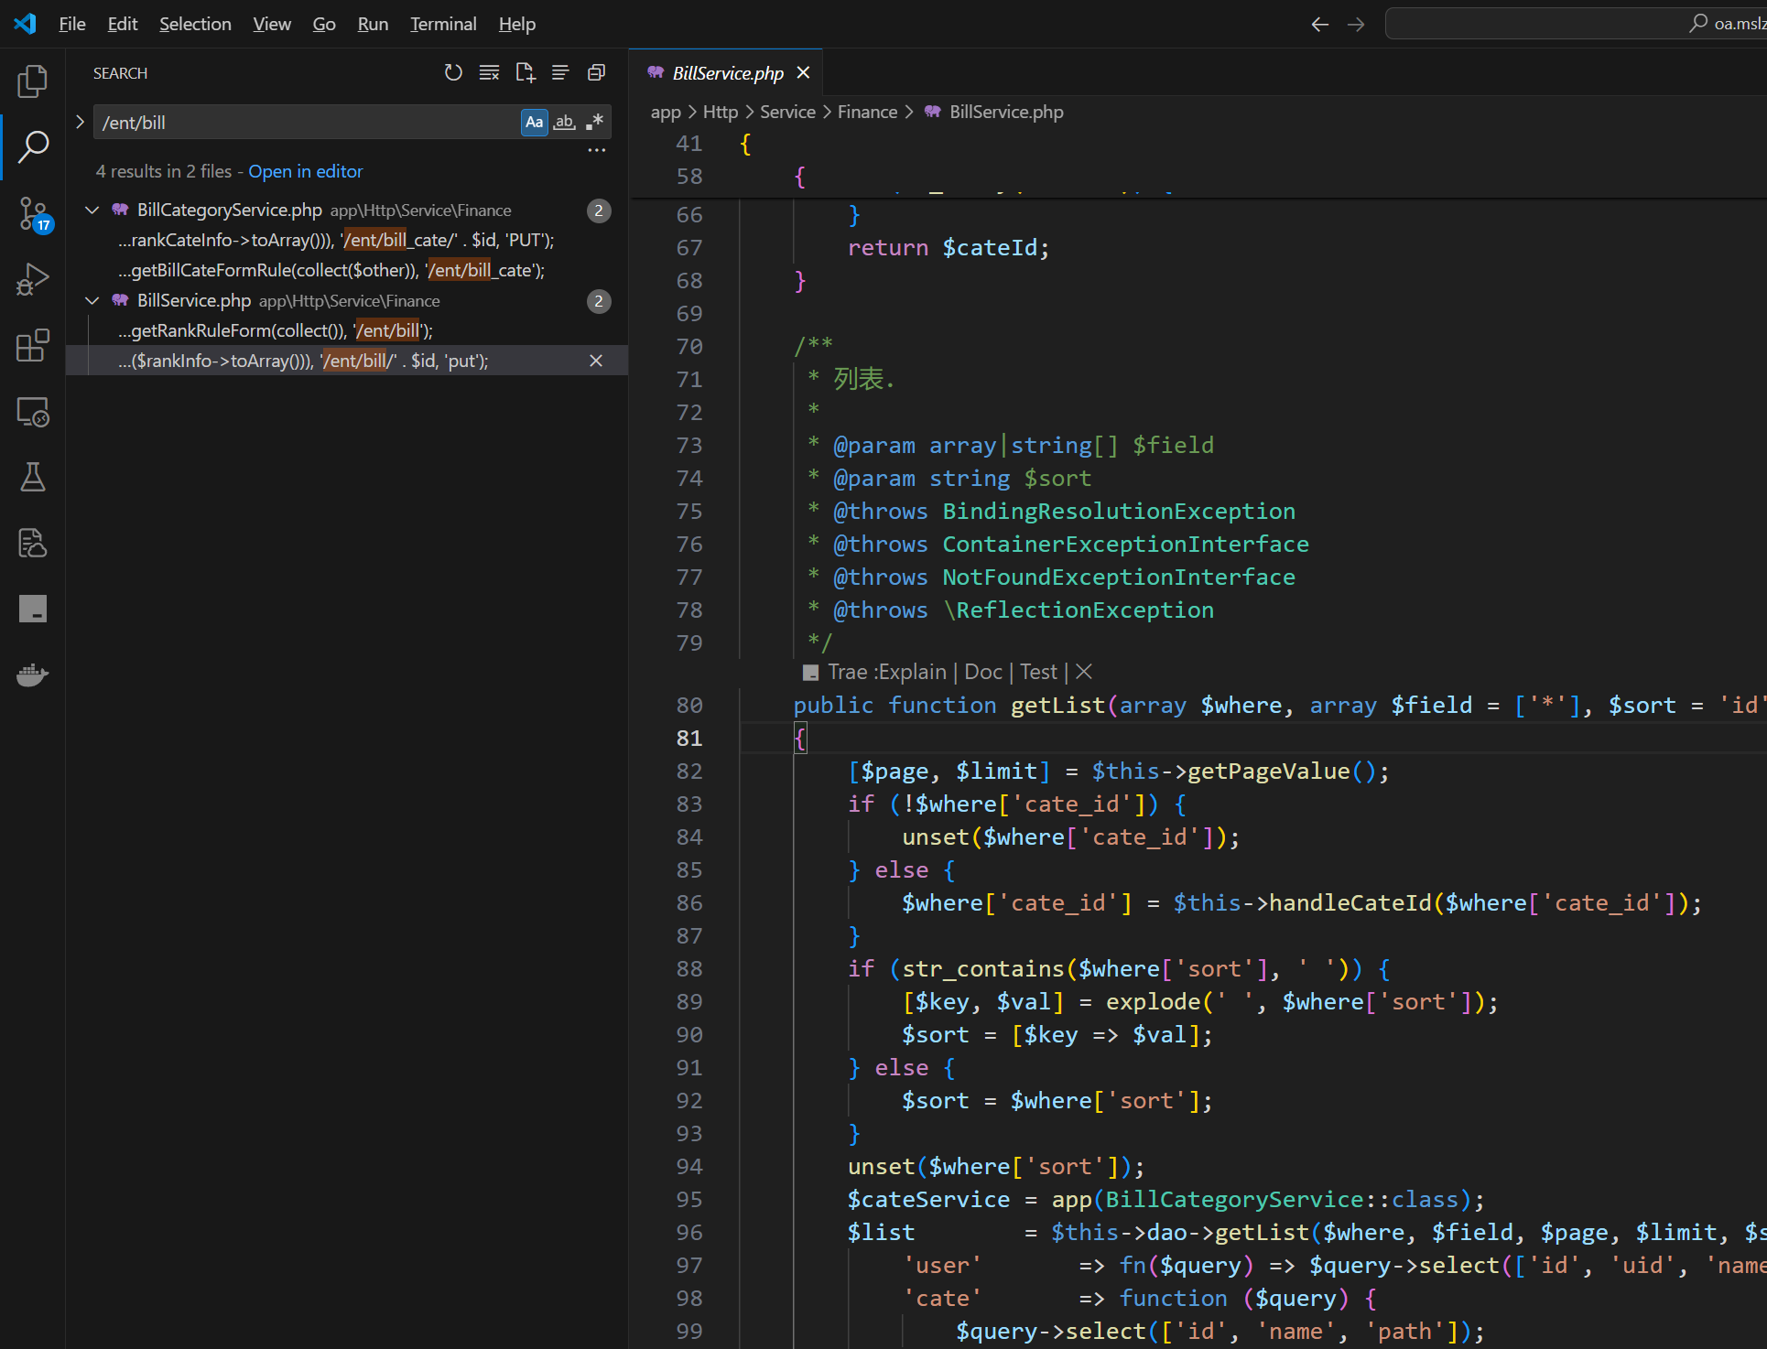Open Run and Debug view
The height and width of the screenshot is (1349, 1767).
[32, 279]
